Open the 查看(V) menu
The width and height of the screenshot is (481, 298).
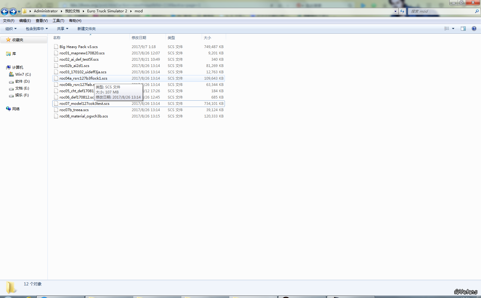[x=42, y=21]
